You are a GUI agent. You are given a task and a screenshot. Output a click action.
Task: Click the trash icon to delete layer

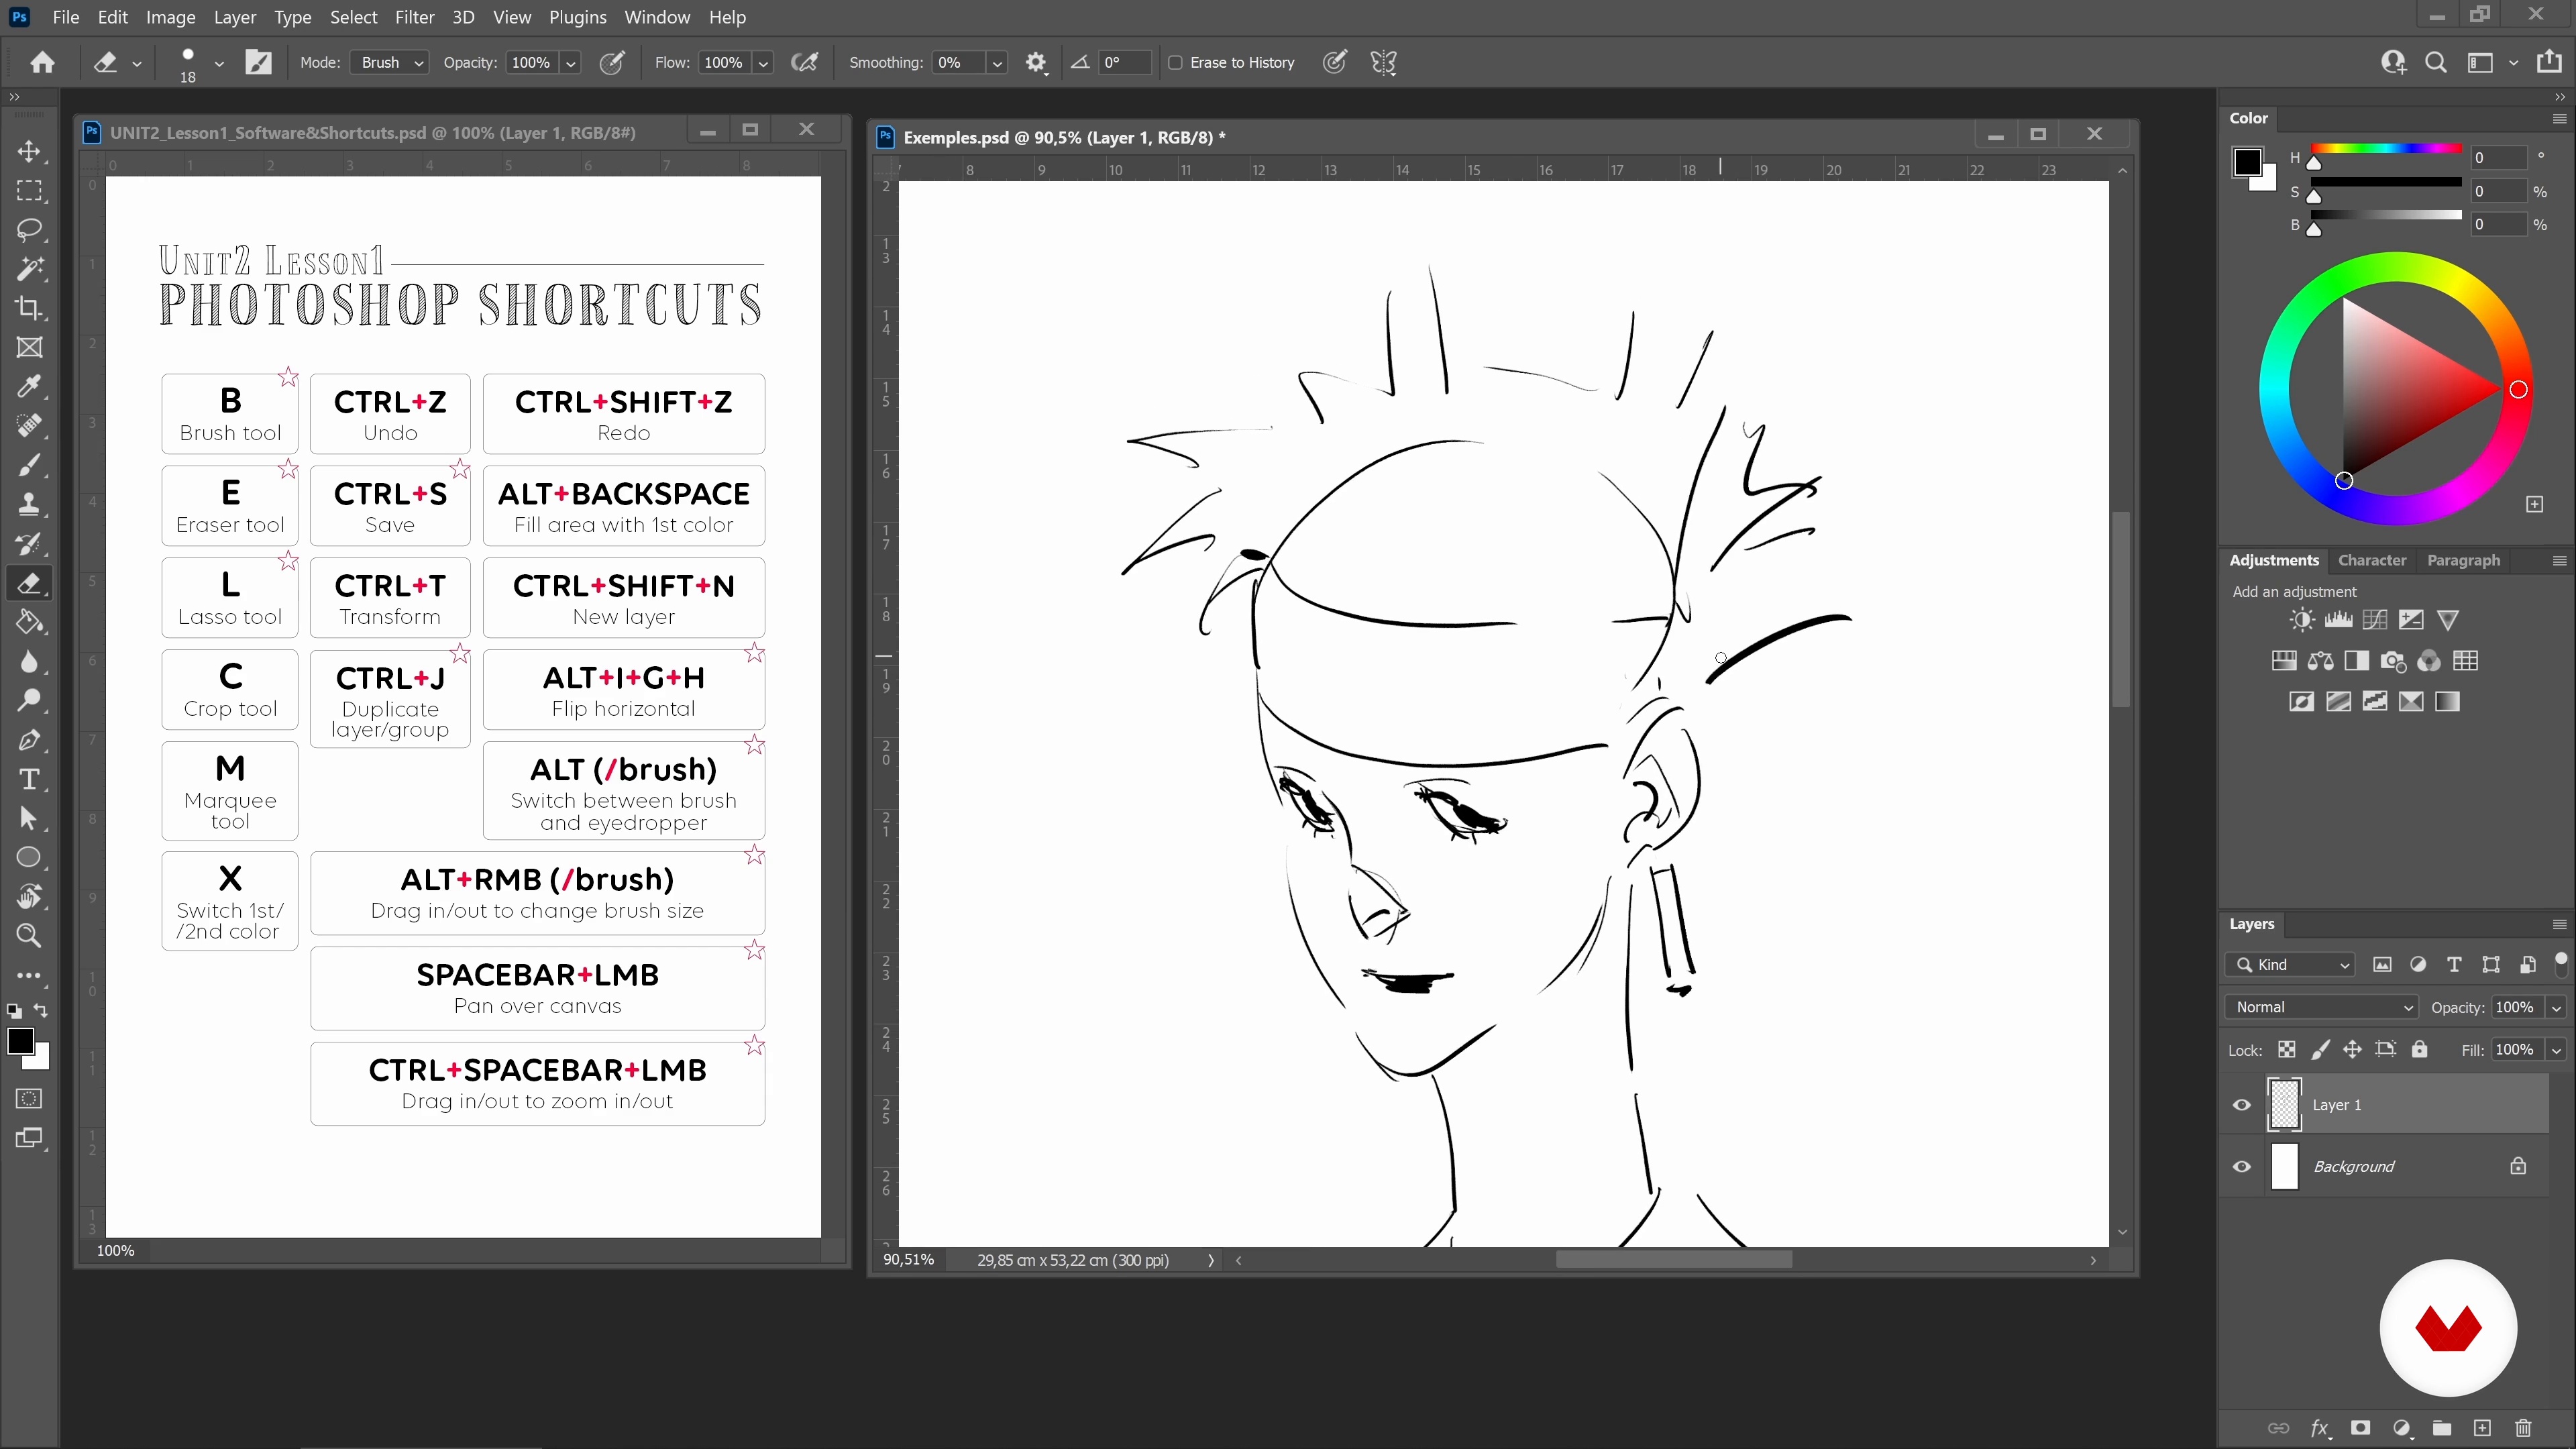[2523, 1427]
